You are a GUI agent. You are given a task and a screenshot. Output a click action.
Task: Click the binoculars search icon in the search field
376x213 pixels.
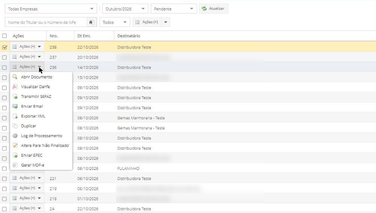[91, 22]
